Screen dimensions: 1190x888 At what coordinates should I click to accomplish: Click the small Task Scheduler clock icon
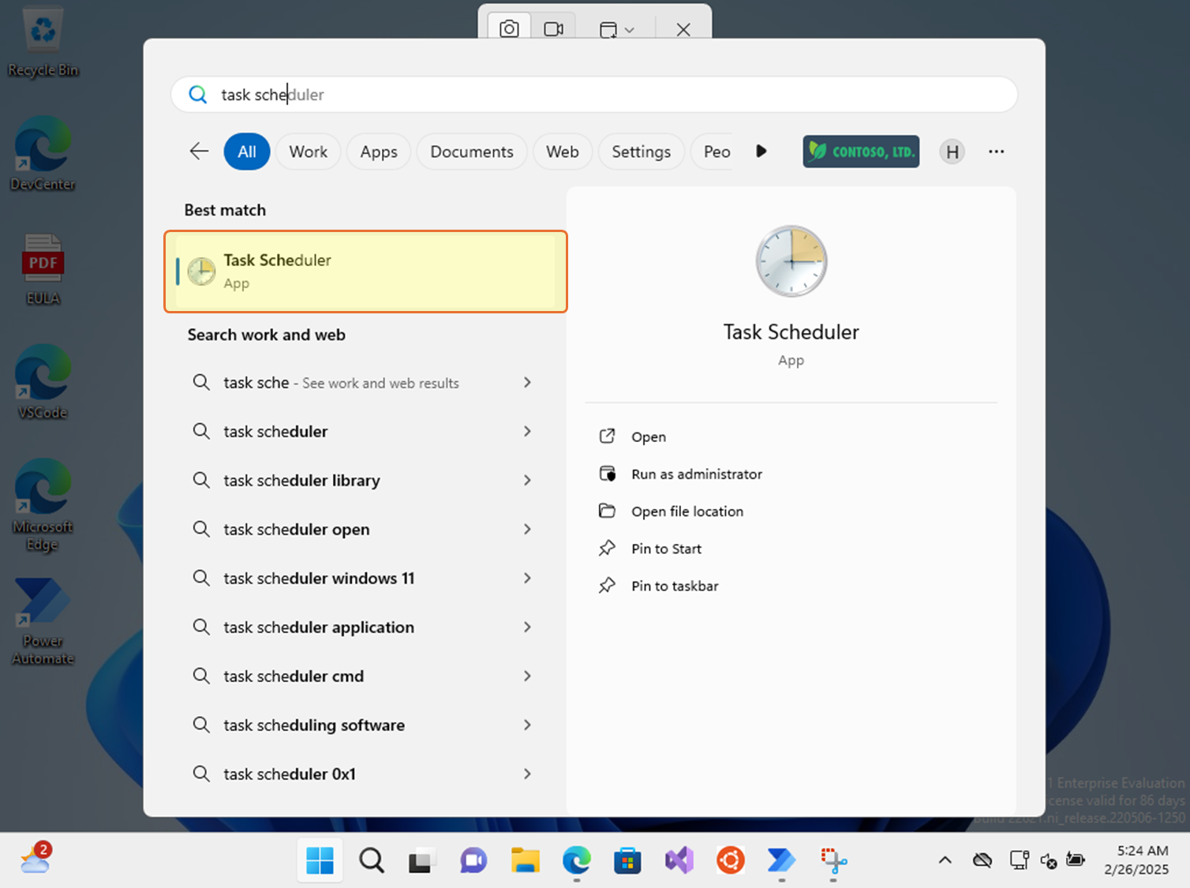pos(202,272)
